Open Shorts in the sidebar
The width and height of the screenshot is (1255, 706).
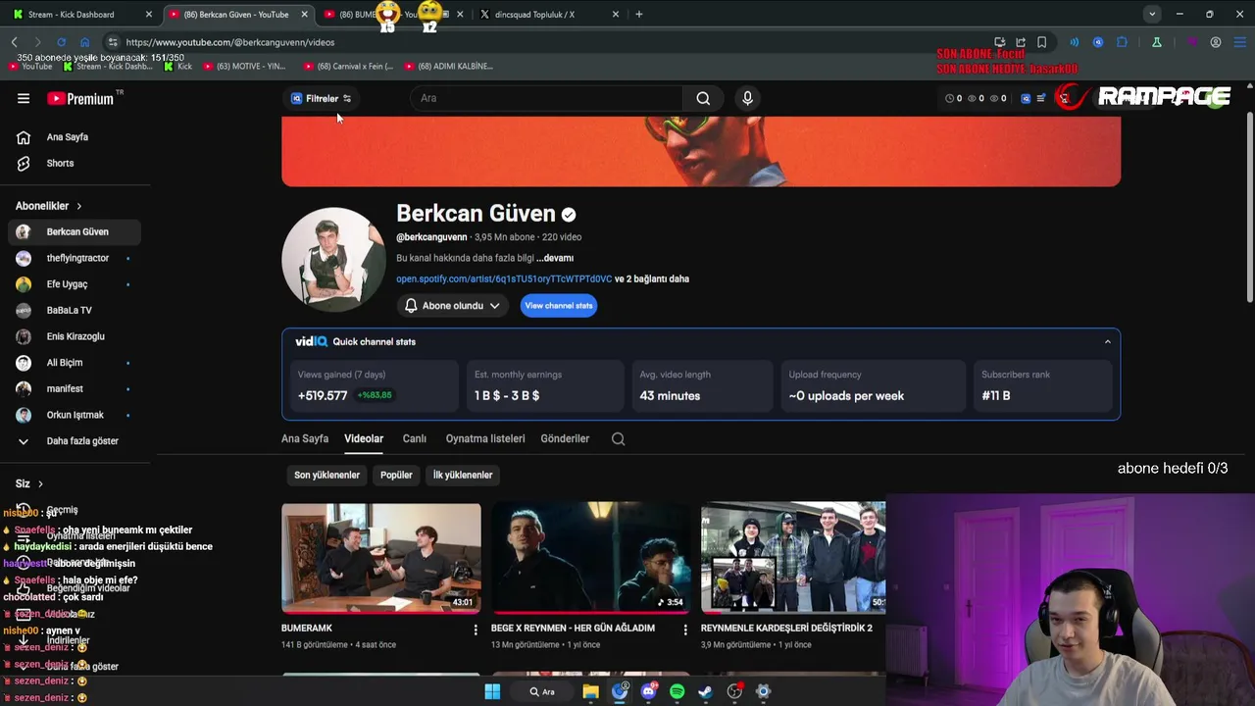pyautogui.click(x=75, y=163)
